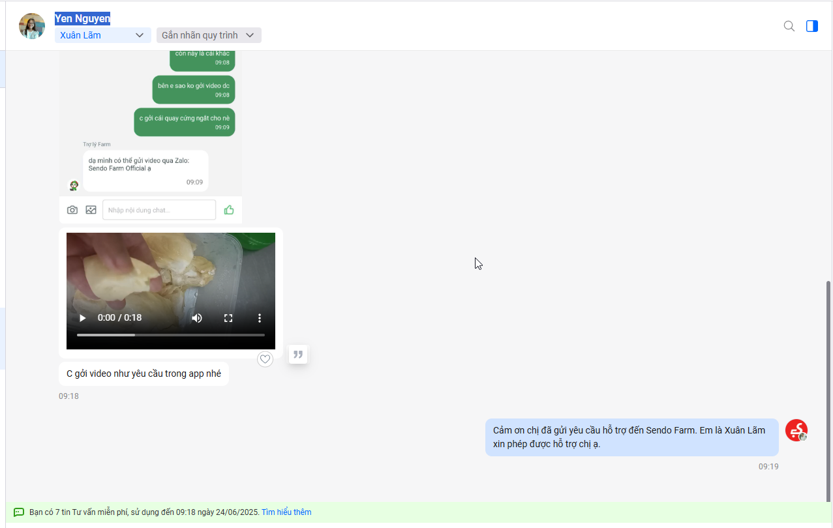Mute the video volume icon

196,318
